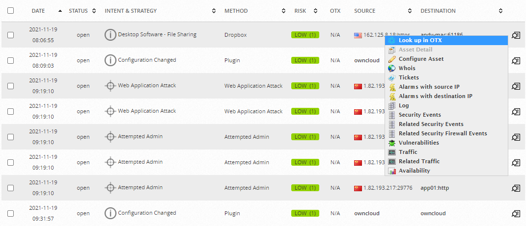Open detail icon for Dropbox alarm row
This screenshot has height=226, width=526.
516,35
